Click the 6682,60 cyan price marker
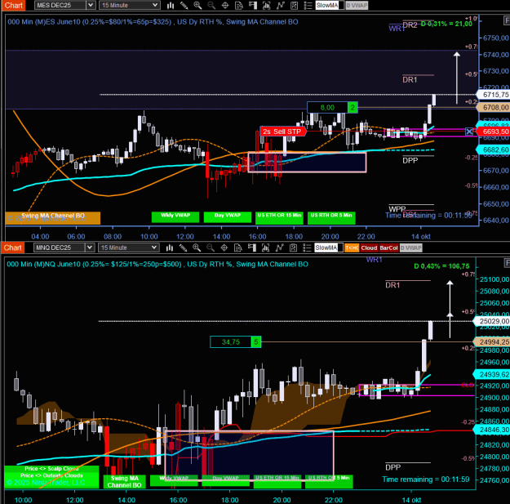The height and width of the screenshot is (504, 510). (493, 149)
